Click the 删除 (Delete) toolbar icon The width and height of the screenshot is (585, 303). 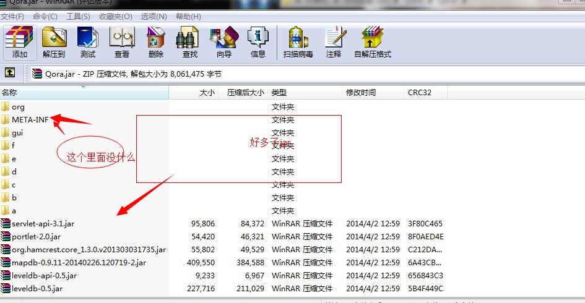pyautogui.click(x=155, y=43)
